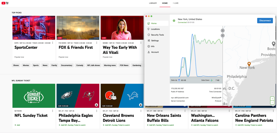Click the Data Up arrow icon
Screen dimensions: 277x133
coord(179,80)
